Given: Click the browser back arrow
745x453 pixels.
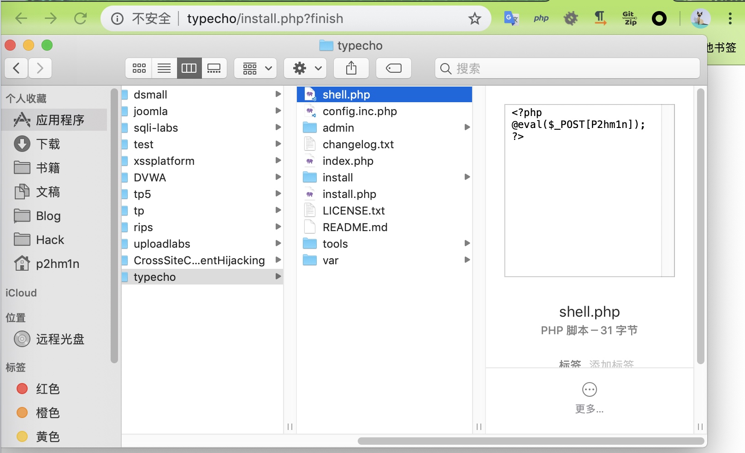Looking at the screenshot, I should pos(21,18).
